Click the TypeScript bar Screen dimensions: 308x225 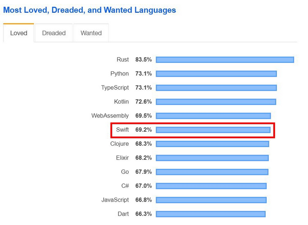(x=216, y=88)
